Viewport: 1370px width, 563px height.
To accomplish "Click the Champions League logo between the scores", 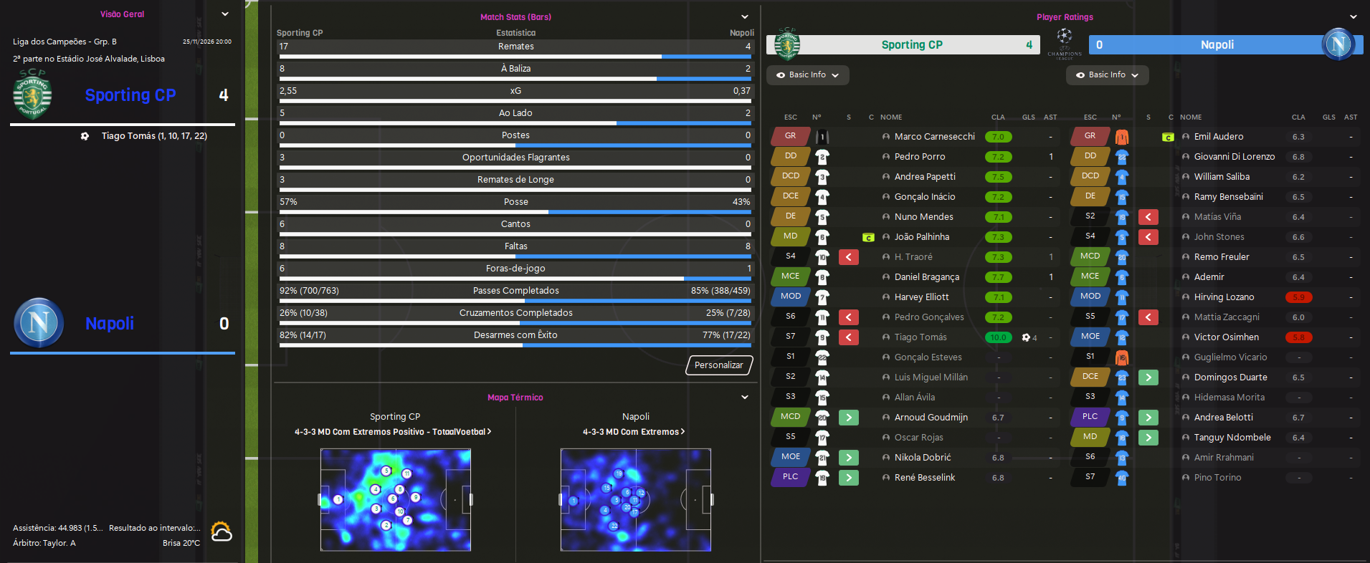I will point(1065,44).
